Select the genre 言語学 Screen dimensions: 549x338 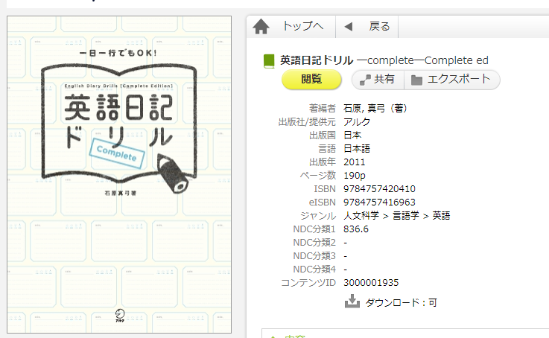(406, 216)
